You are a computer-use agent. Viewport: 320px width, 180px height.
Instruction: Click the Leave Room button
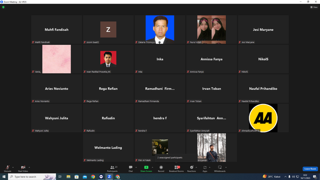coord(310,169)
